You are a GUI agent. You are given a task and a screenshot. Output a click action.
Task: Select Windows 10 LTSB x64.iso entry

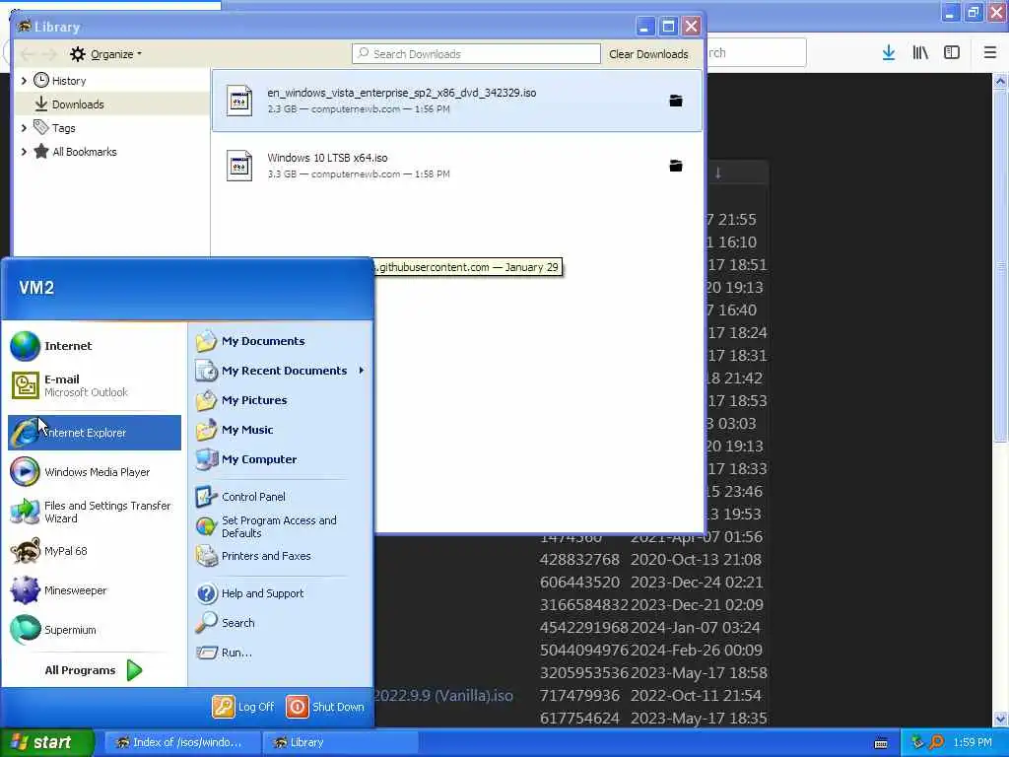[457, 166]
